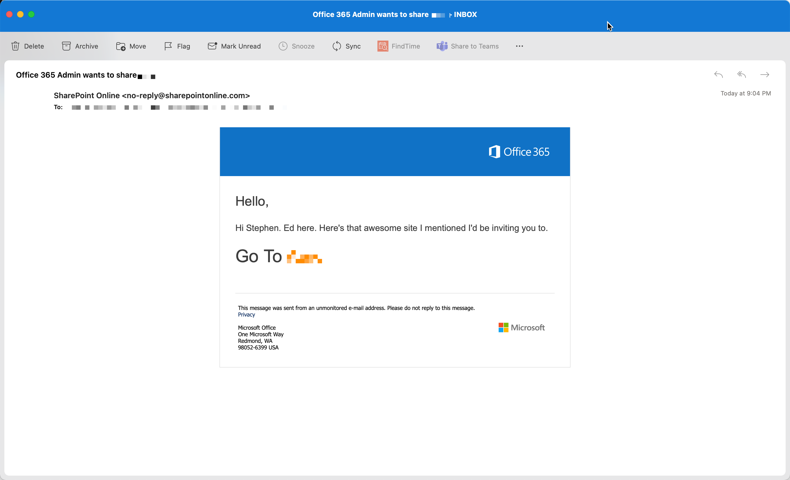Click the Office 365 logo banner
The width and height of the screenshot is (790, 480).
[x=519, y=152]
